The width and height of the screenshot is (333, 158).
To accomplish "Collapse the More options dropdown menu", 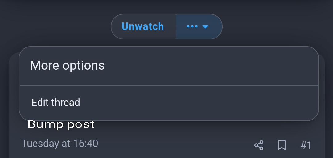I will (199, 26).
